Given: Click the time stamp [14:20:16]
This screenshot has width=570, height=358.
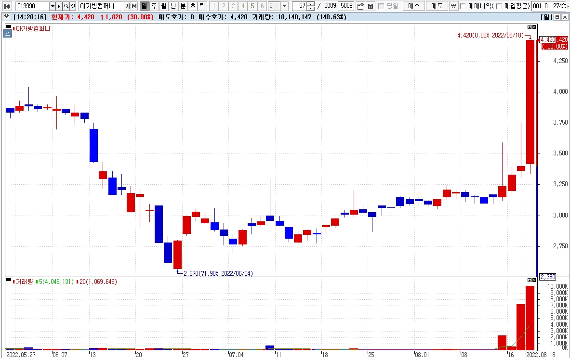Looking at the screenshot, I should [x=30, y=17].
